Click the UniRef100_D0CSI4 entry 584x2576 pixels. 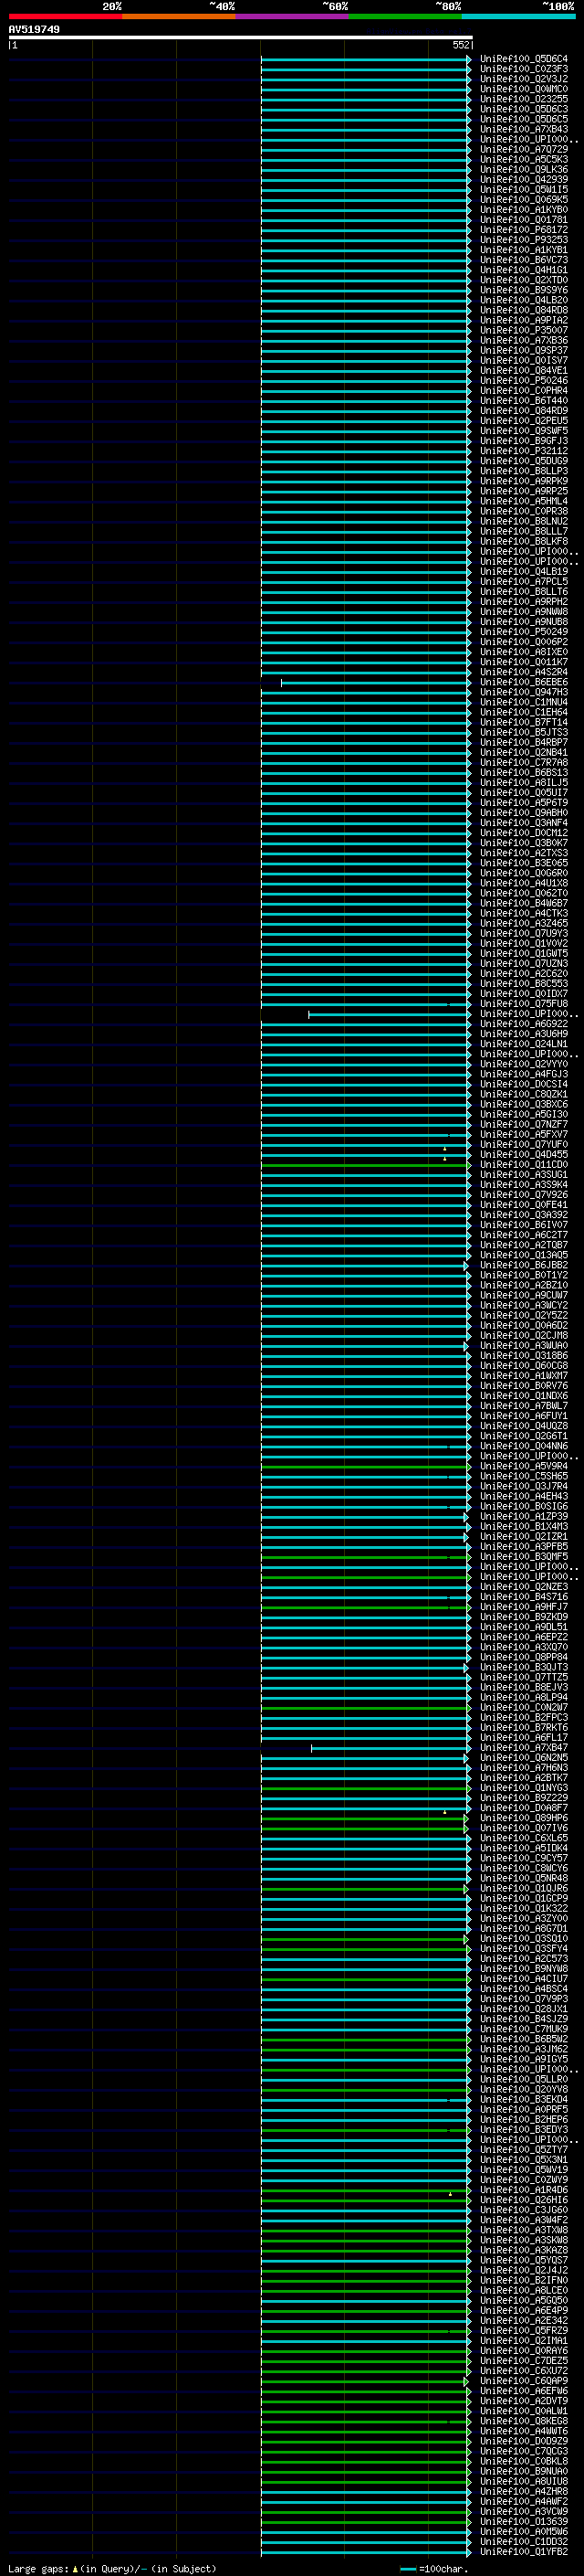523,1084
